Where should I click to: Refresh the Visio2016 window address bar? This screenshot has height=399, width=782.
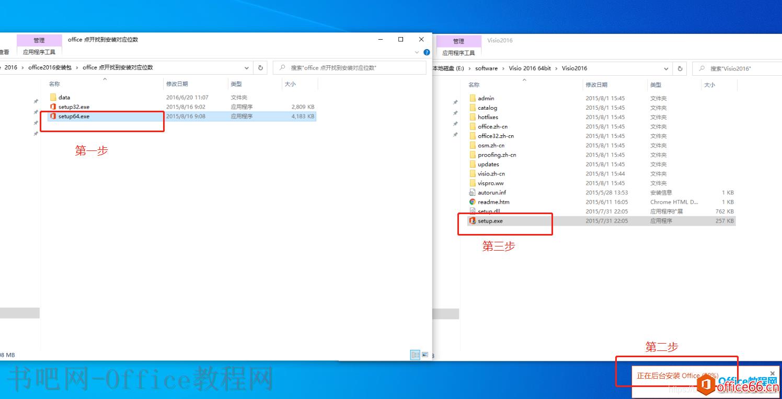(x=680, y=68)
